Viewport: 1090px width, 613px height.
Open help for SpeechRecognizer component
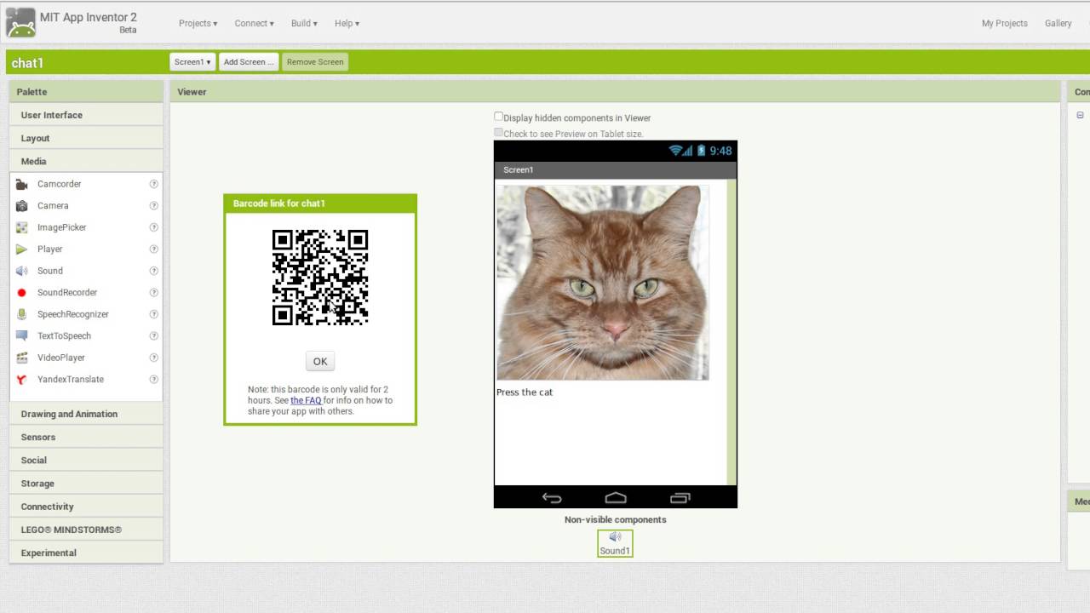coord(154,314)
